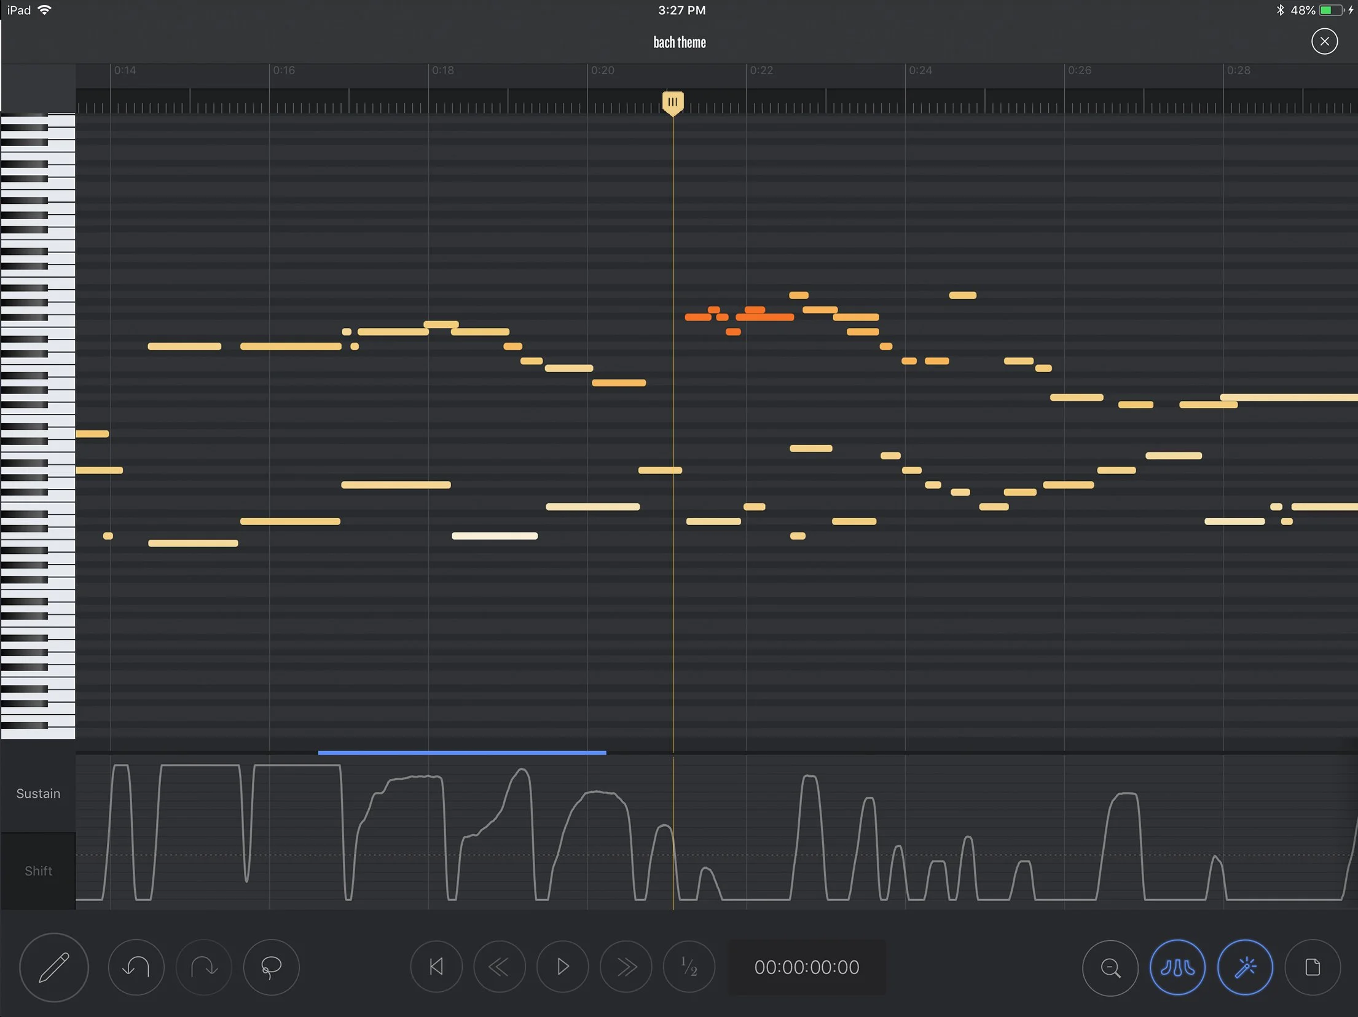The height and width of the screenshot is (1017, 1358).
Task: Open the document page icon
Action: point(1313,967)
